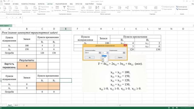Open the Надстройки ribbon tab
Image resolution: width=194 pixels, height=109 pixels.
pos(89,4)
